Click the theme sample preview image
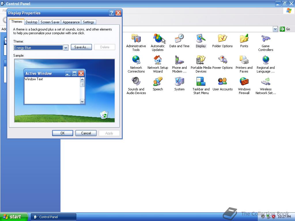Image resolution: width=295 pixels, height=221 pixels. click(x=64, y=91)
